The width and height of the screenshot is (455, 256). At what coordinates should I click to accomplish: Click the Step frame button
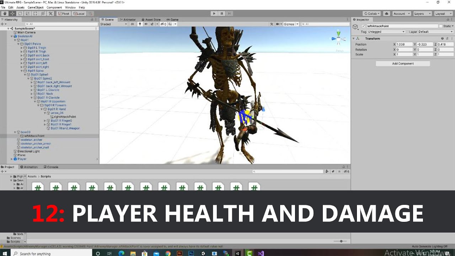[230, 14]
